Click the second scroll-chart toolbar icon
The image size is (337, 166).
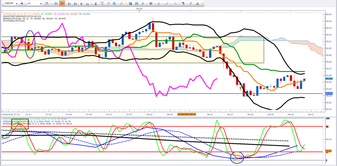(75, 3)
